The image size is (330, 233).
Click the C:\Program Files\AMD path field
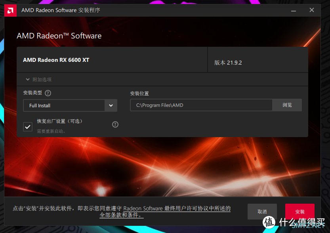coord(201,105)
